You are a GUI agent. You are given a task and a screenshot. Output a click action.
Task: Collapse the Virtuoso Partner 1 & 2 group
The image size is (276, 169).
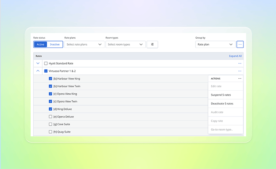pyautogui.click(x=38, y=71)
